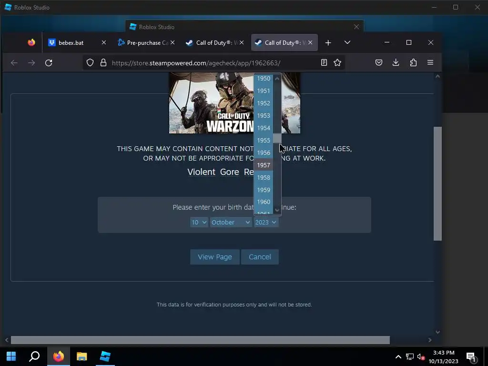Click the year list scroll up arrow
This screenshot has height=366, width=488.
277,79
